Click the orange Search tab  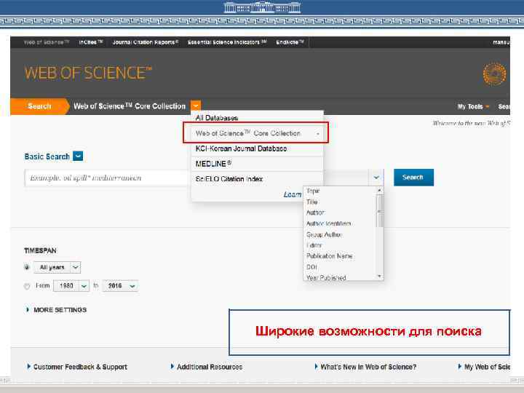39,106
